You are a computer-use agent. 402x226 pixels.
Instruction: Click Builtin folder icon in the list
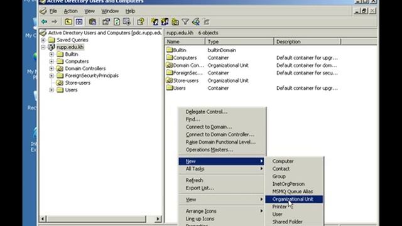coord(169,50)
